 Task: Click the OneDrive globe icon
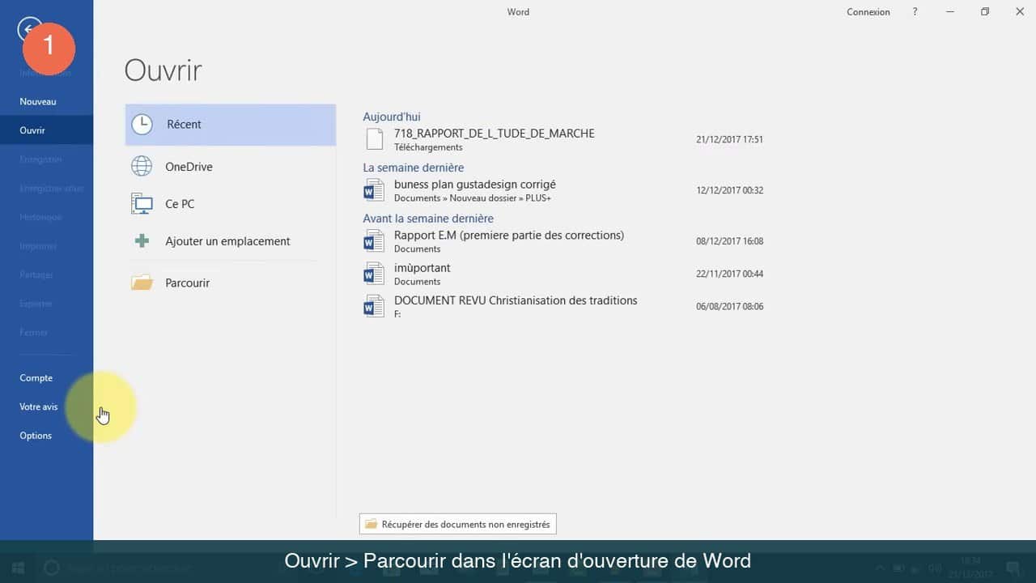[142, 167]
